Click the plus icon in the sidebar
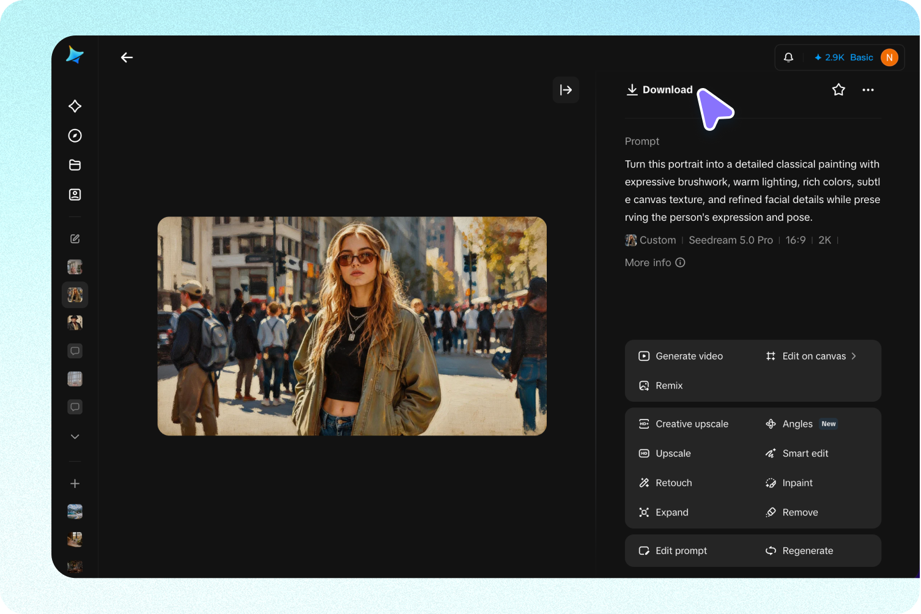921x614 pixels. (x=75, y=484)
